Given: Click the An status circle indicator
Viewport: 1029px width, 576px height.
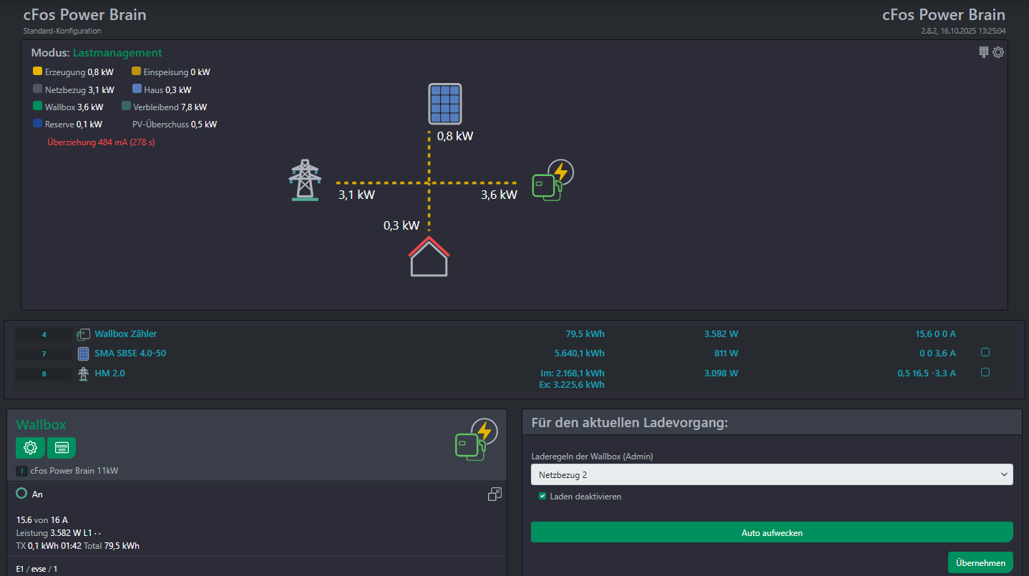Looking at the screenshot, I should coord(21,494).
